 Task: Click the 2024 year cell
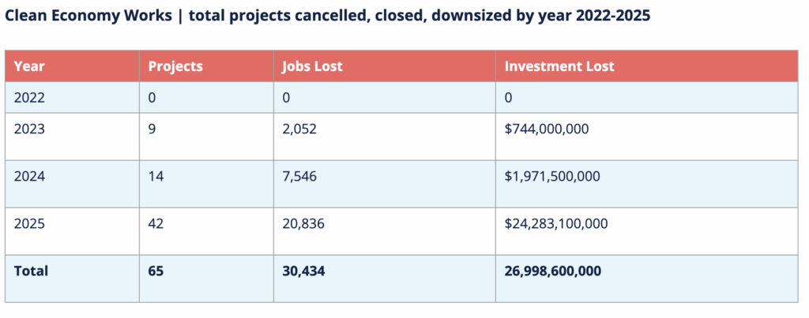pyautogui.click(x=30, y=176)
